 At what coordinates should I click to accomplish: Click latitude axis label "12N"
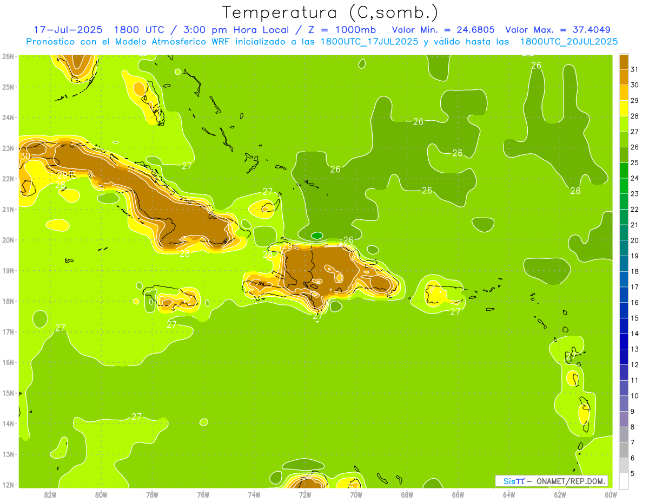[x=8, y=485]
